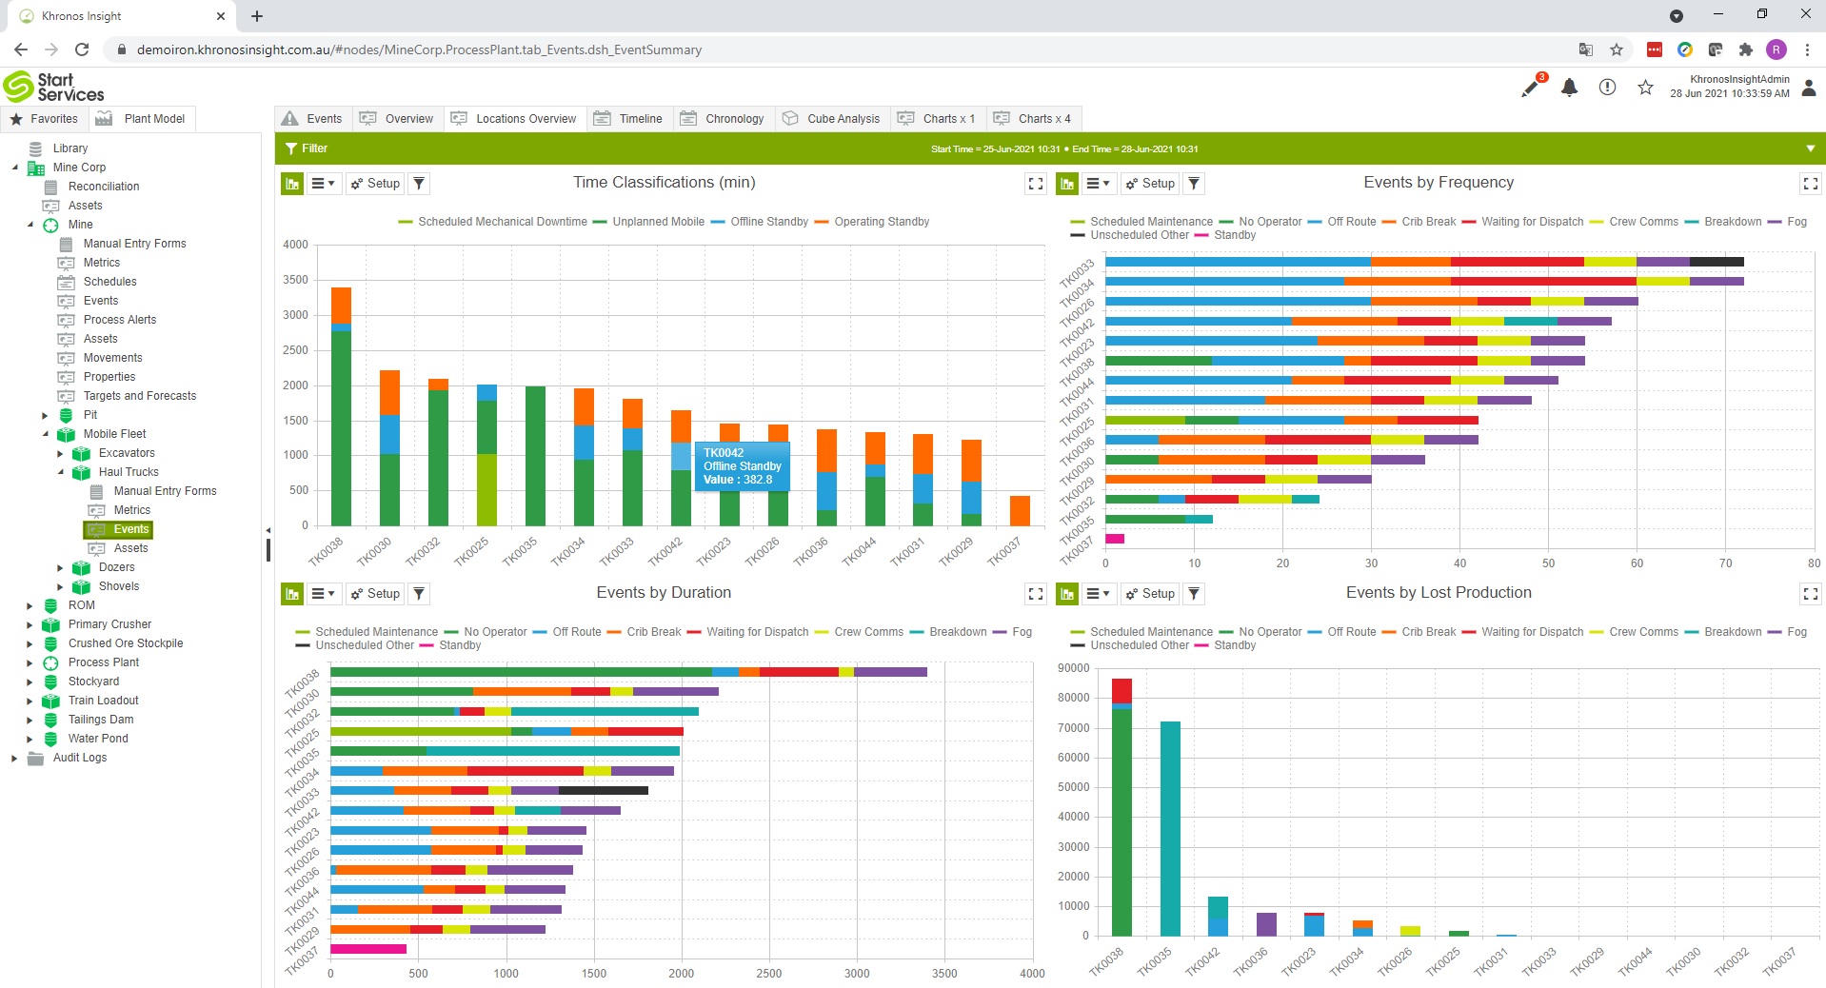1826x988 pixels.
Task: Toggle Operating Standby series legend
Action: (x=872, y=222)
